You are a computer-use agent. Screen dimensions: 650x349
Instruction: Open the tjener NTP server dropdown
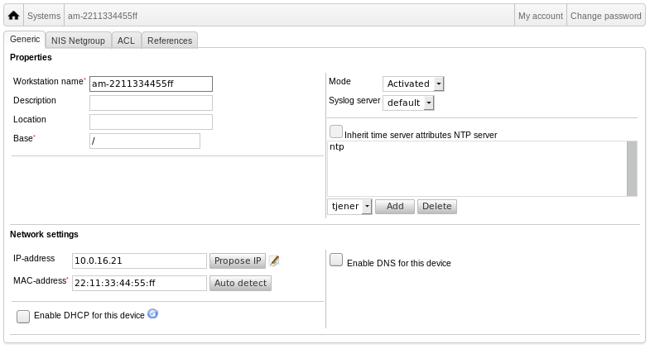pos(350,207)
